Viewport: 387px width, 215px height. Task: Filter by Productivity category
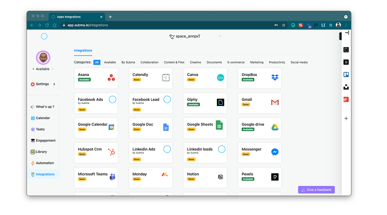click(277, 62)
